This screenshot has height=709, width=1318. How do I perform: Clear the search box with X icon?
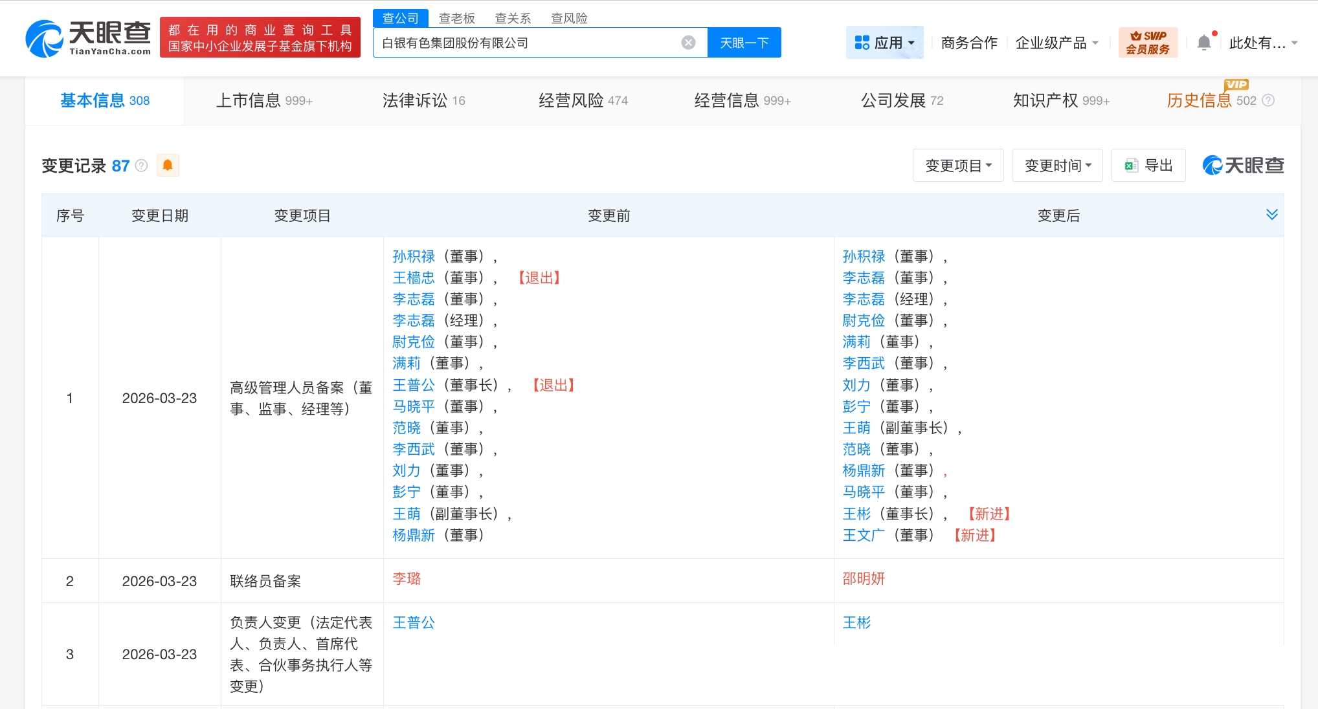click(688, 43)
